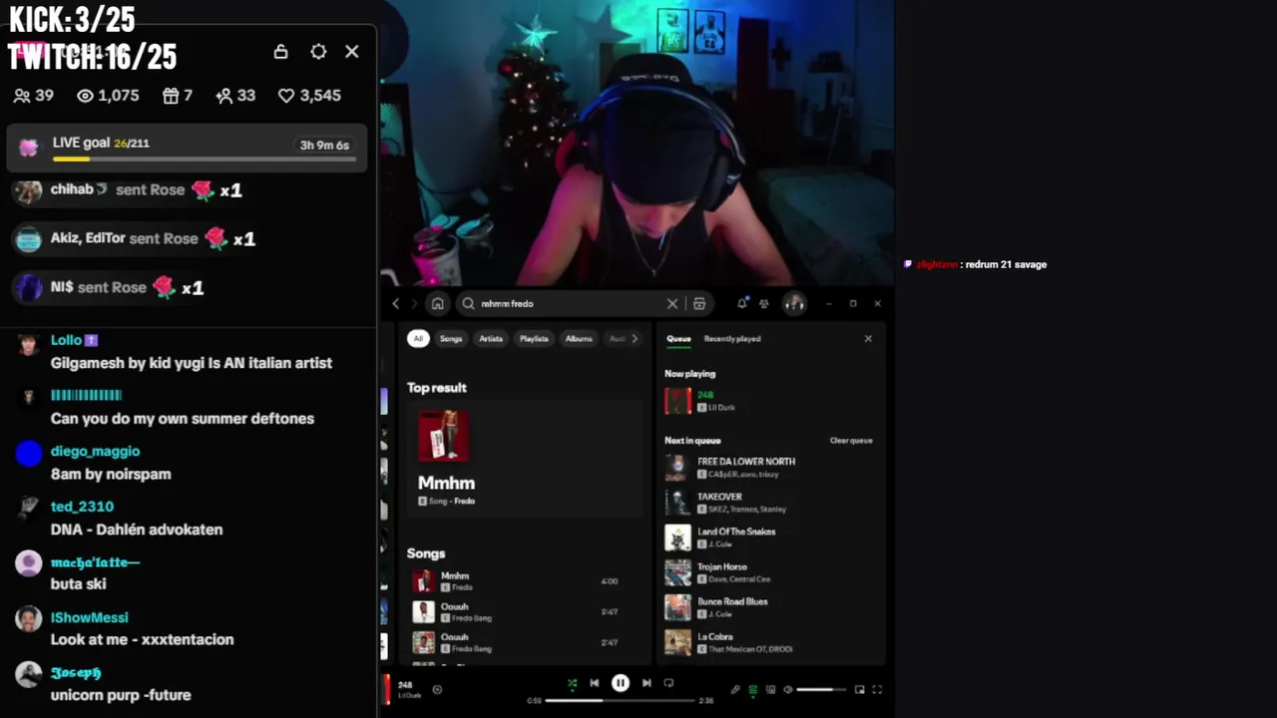
Task: Toggle the green queue icon
Action: point(753,689)
